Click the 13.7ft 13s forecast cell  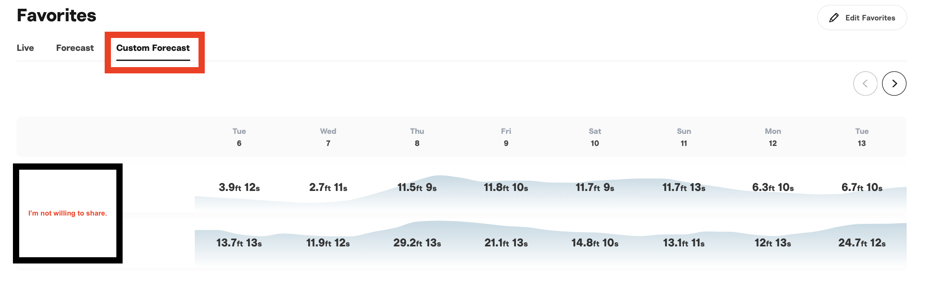coord(239,243)
